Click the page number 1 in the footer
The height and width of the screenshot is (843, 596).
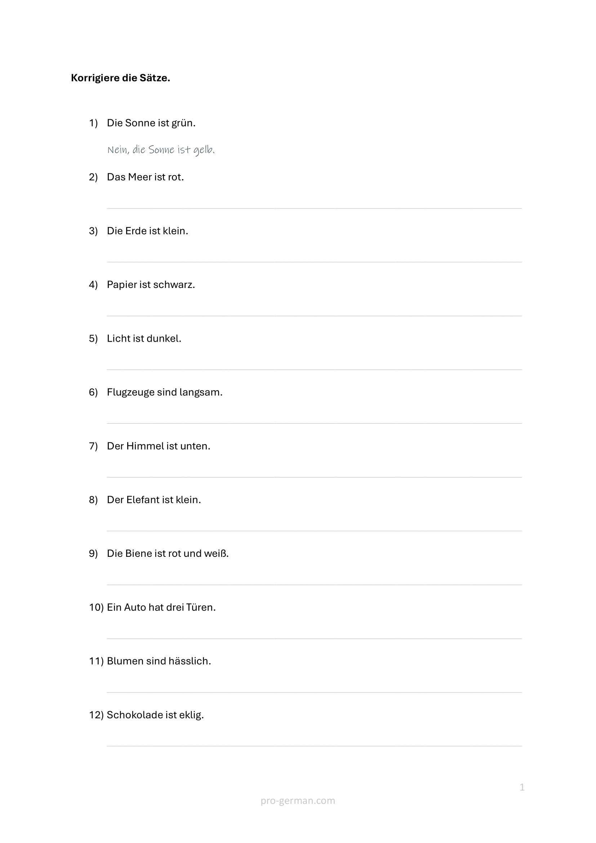(522, 787)
